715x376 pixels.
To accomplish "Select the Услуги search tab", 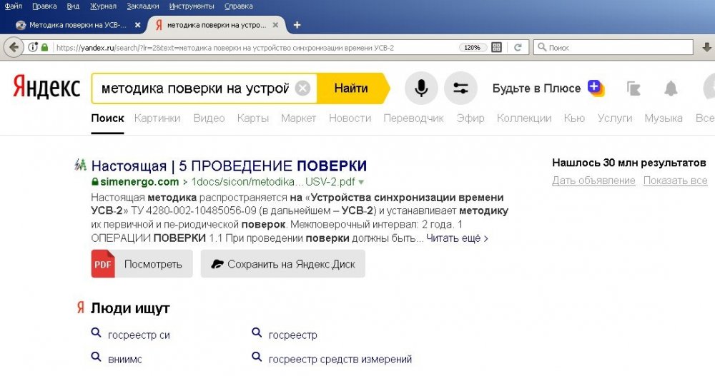I will (x=615, y=118).
